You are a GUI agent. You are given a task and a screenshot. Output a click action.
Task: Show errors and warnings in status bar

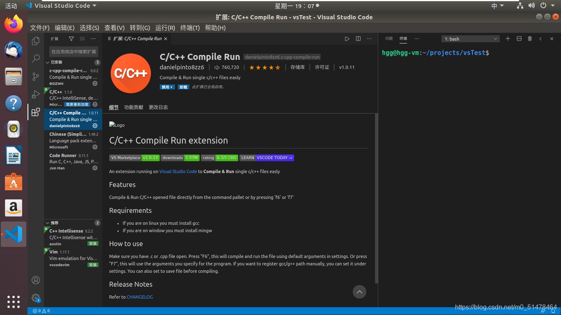(41, 311)
